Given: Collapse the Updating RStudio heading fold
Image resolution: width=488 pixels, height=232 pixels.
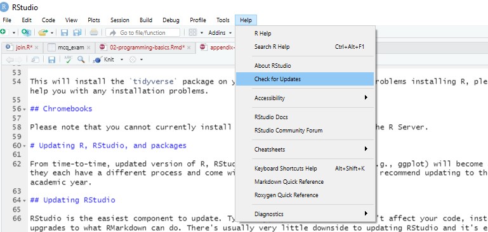Looking at the screenshot, I should pyautogui.click(x=24, y=200).
